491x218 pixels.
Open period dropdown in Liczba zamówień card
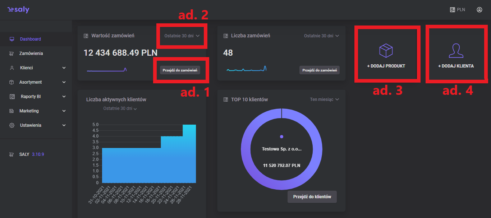(321, 36)
